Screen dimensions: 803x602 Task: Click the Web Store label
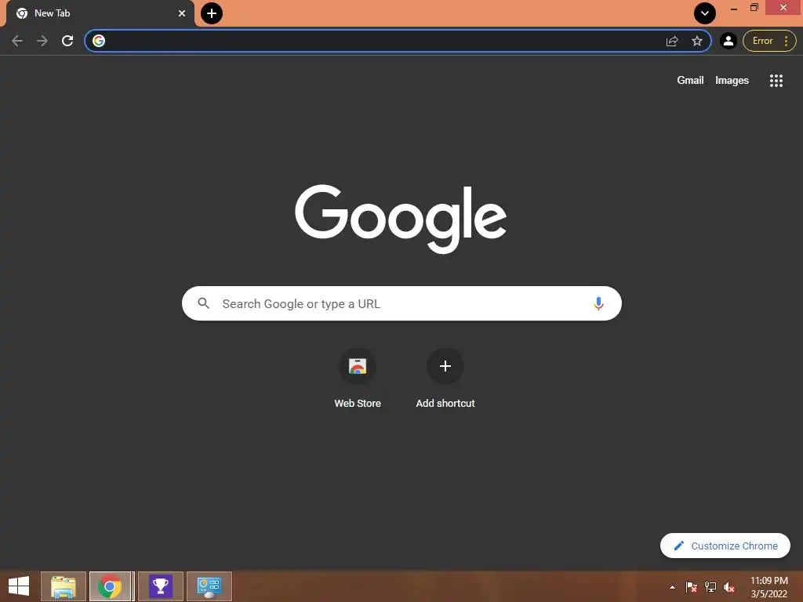coord(358,404)
